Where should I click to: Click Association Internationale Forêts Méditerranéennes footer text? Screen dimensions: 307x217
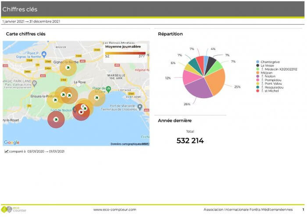click(x=248, y=210)
